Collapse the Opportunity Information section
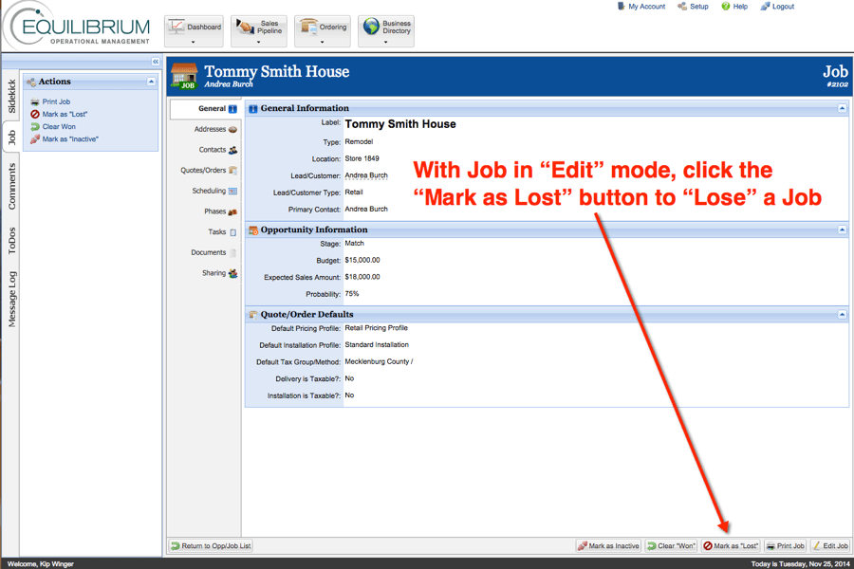The height and width of the screenshot is (569, 854). click(x=842, y=229)
